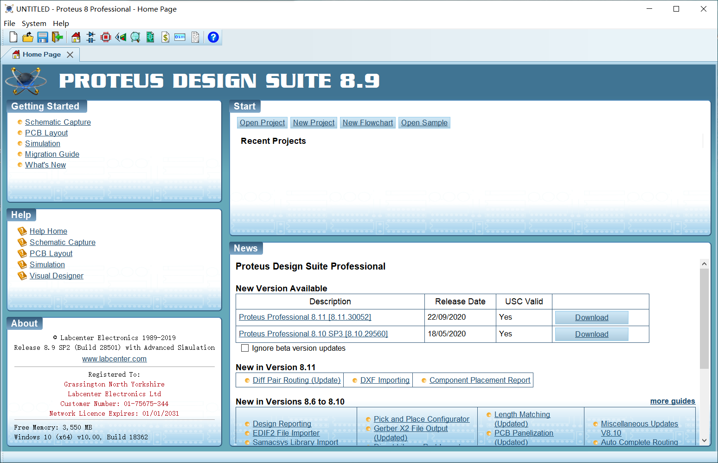Click the New Flowchart button
Screen dimensions: 718x463
click(x=368, y=122)
